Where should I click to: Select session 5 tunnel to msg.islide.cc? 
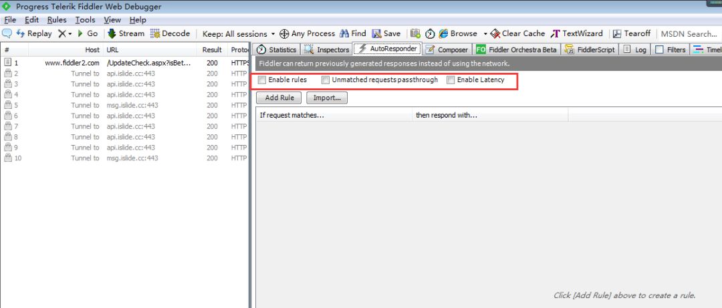[124, 106]
